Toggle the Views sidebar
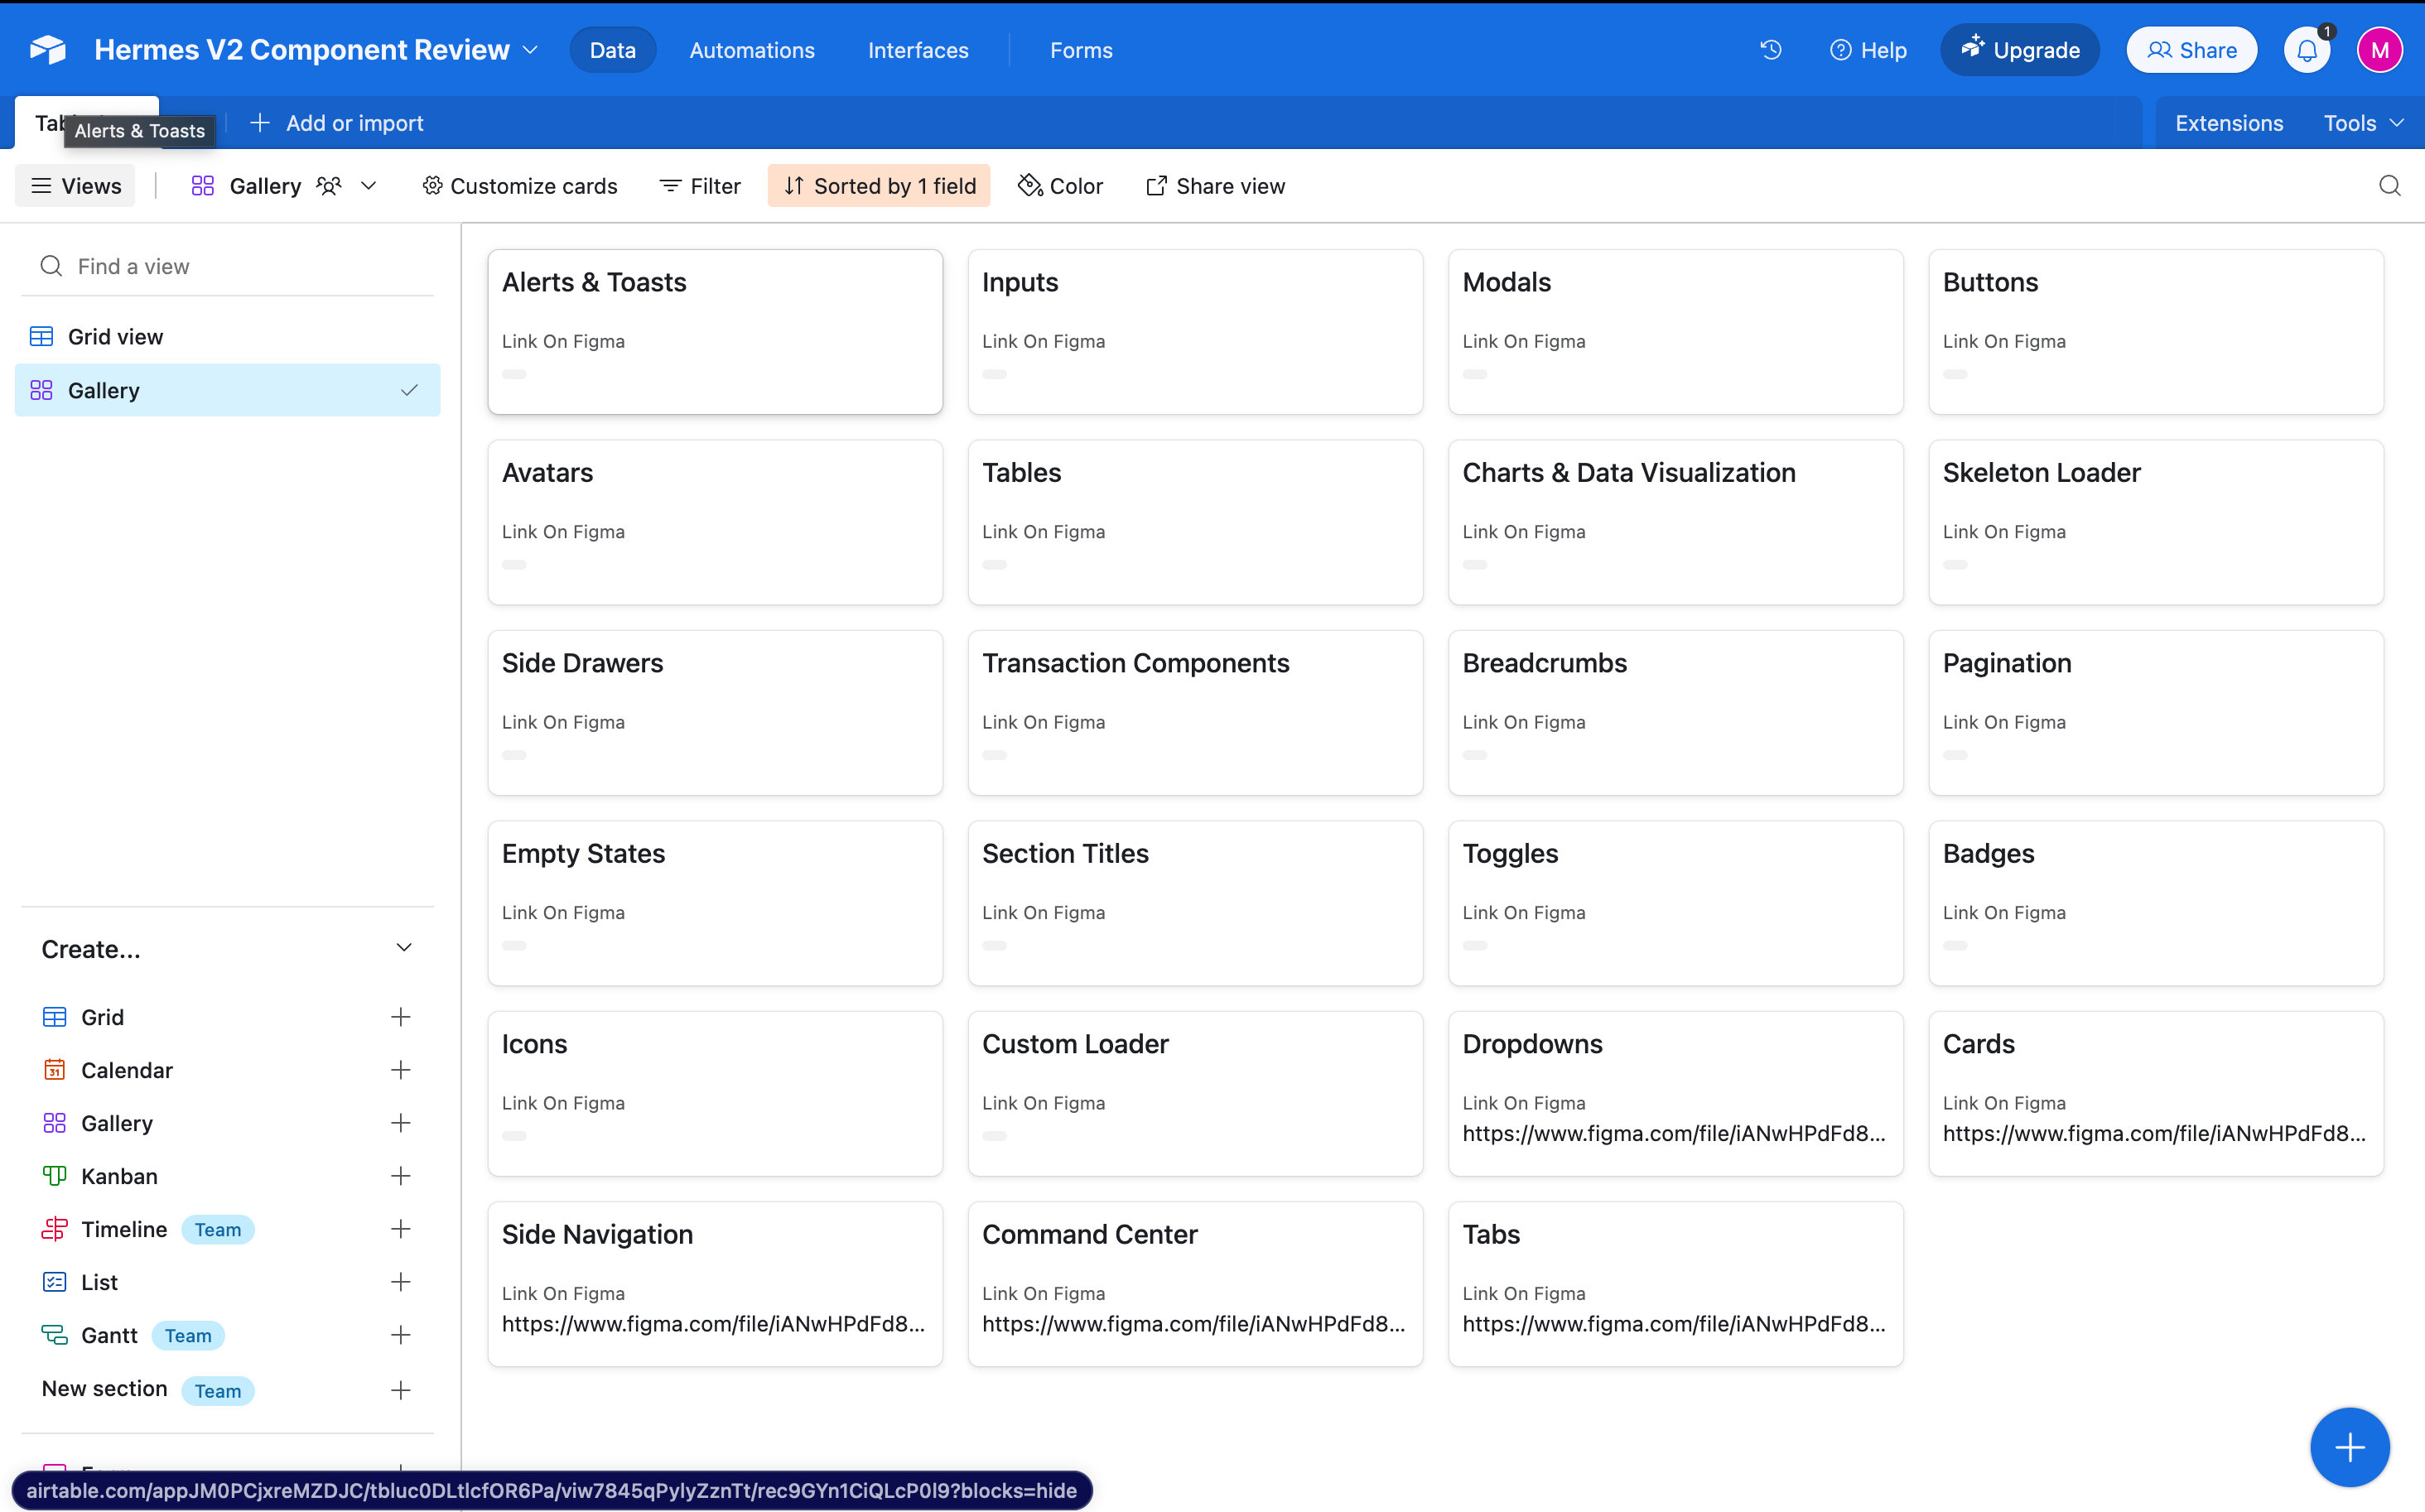 [x=76, y=186]
